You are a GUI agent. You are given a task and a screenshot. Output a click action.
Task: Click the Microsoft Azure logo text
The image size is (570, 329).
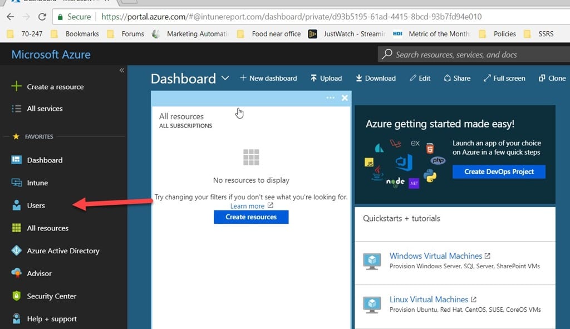(51, 55)
